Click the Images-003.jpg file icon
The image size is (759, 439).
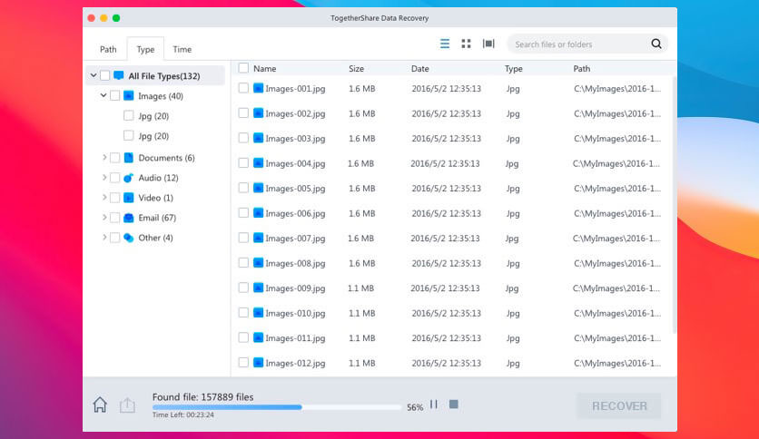pos(259,138)
